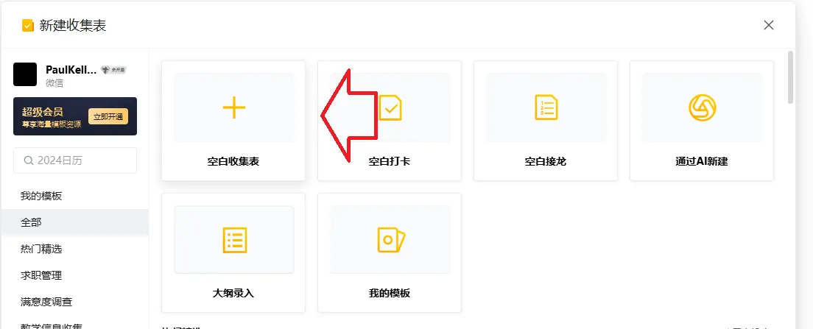Image resolution: width=813 pixels, height=329 pixels.
Task: Open the 通过AI新建 swirl icon
Action: (x=702, y=107)
